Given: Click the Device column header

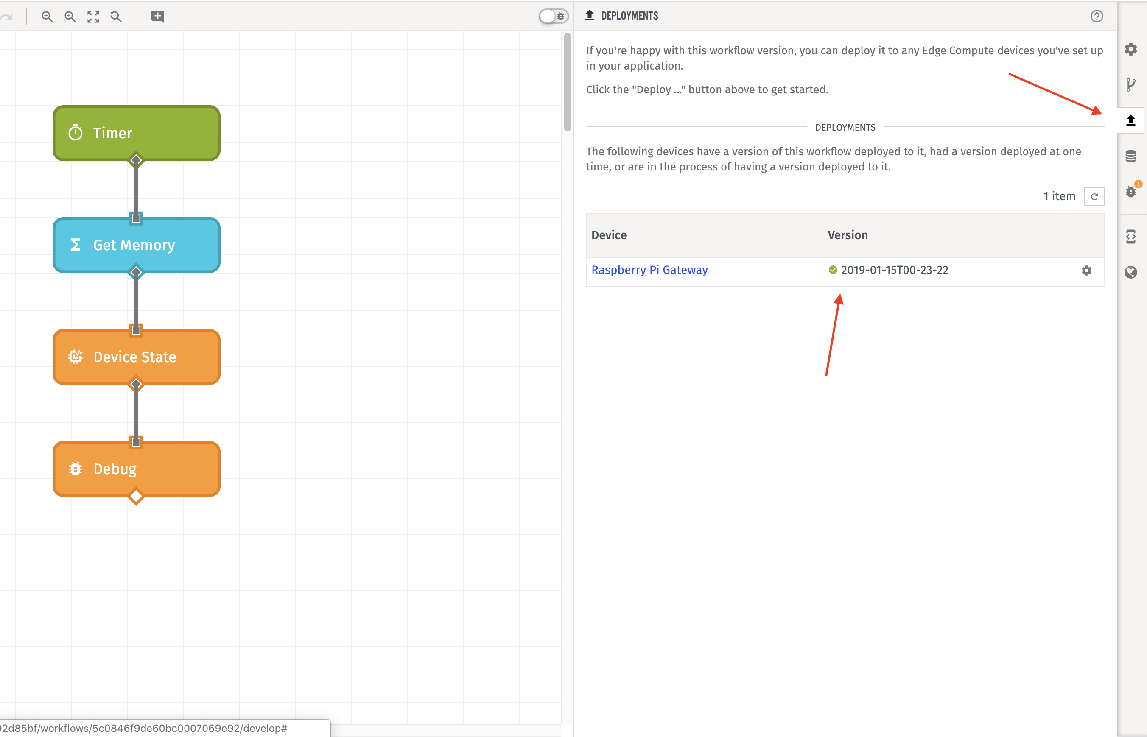Looking at the screenshot, I should point(609,235).
